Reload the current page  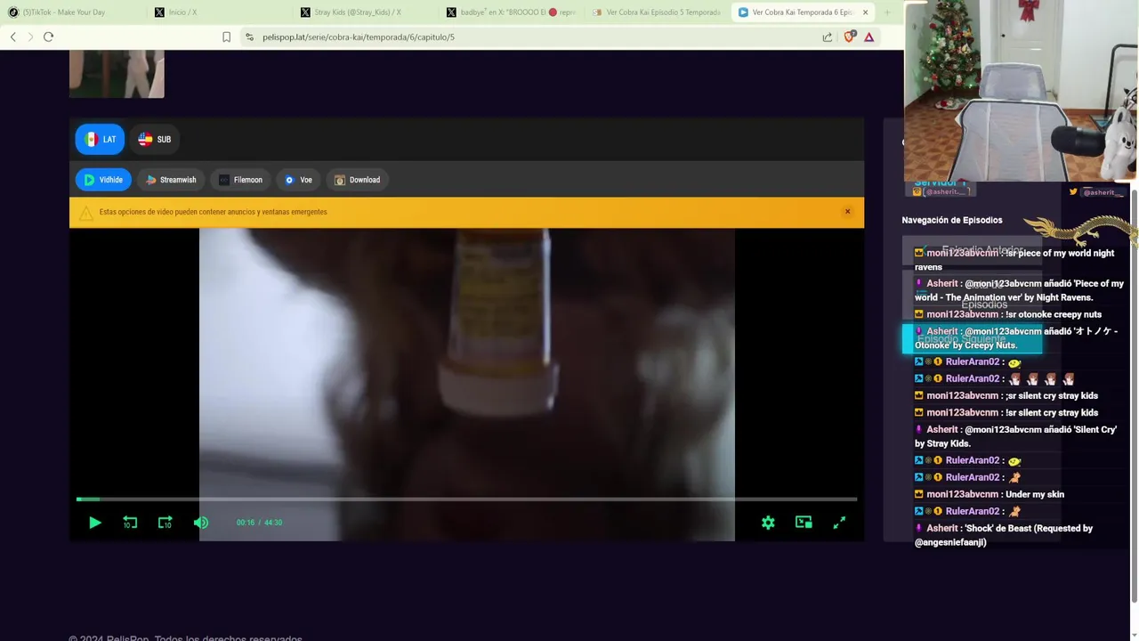point(48,37)
